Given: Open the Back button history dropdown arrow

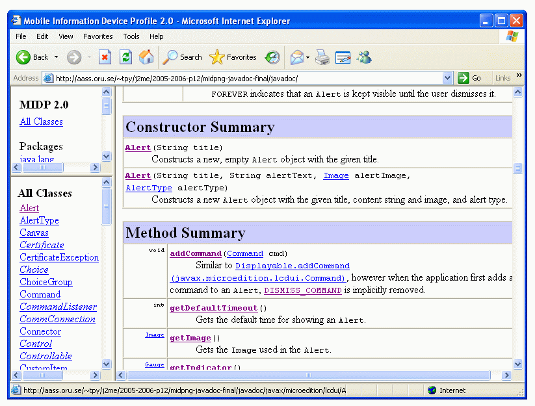Looking at the screenshot, I should tap(56, 57).
